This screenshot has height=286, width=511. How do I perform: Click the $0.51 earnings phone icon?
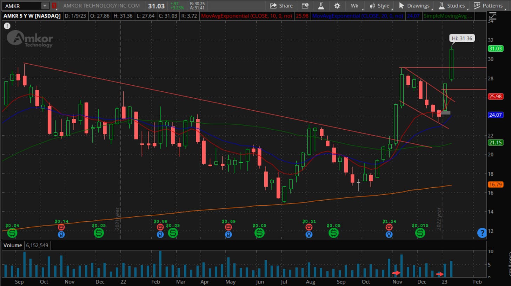(x=309, y=228)
